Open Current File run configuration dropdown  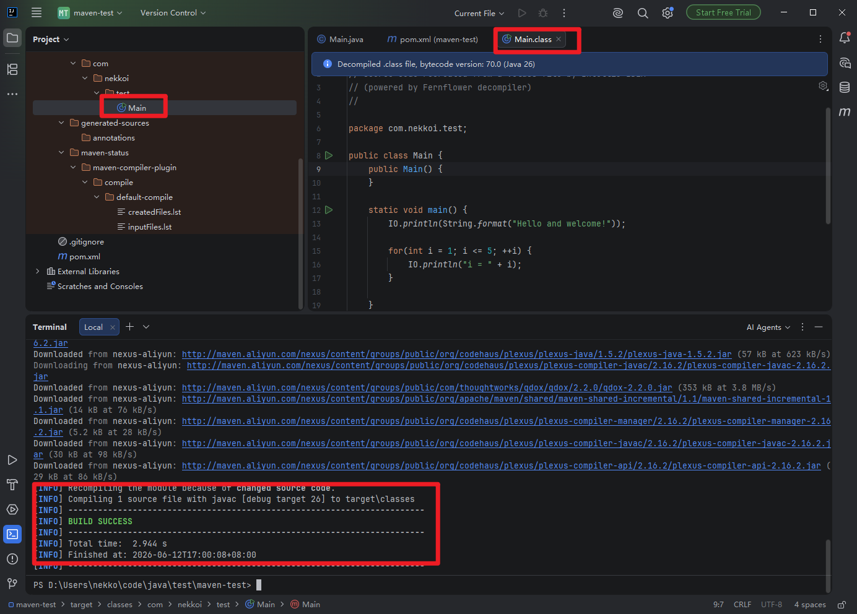tap(479, 13)
